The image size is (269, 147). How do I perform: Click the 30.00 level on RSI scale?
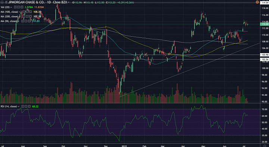(x=265, y=135)
